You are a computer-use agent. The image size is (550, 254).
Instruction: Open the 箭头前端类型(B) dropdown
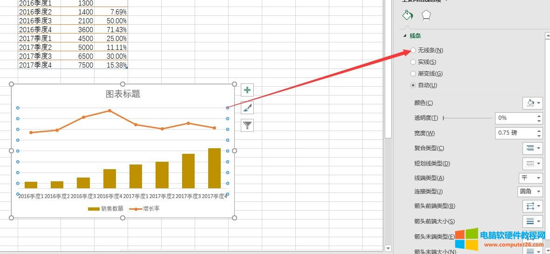click(532, 206)
